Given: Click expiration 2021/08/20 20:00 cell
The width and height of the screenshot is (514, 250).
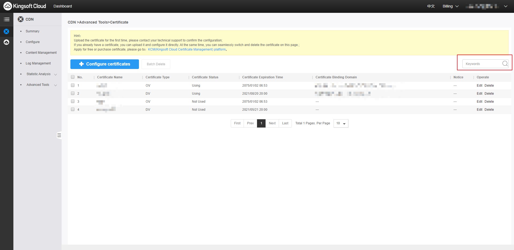Looking at the screenshot, I should pos(255,94).
